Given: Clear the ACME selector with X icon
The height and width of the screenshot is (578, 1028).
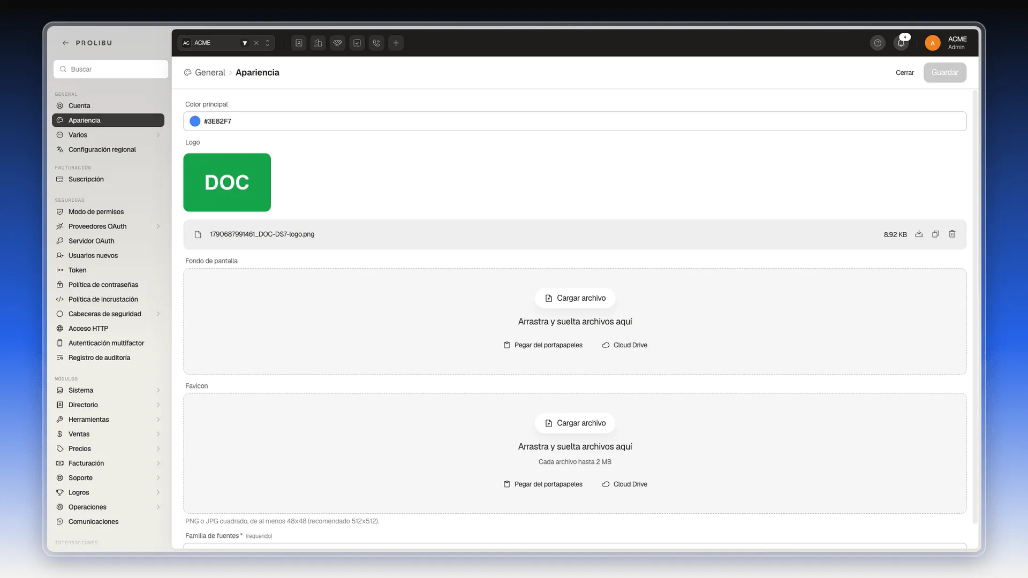Looking at the screenshot, I should [256, 43].
